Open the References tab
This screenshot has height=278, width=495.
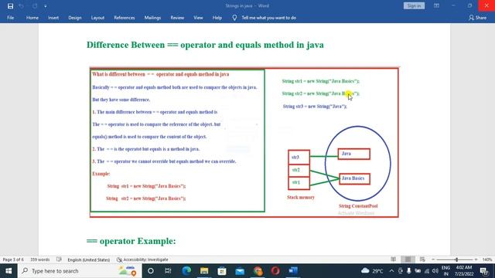pos(125,18)
